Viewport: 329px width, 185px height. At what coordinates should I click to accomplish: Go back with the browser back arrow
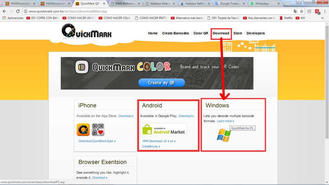4,11
